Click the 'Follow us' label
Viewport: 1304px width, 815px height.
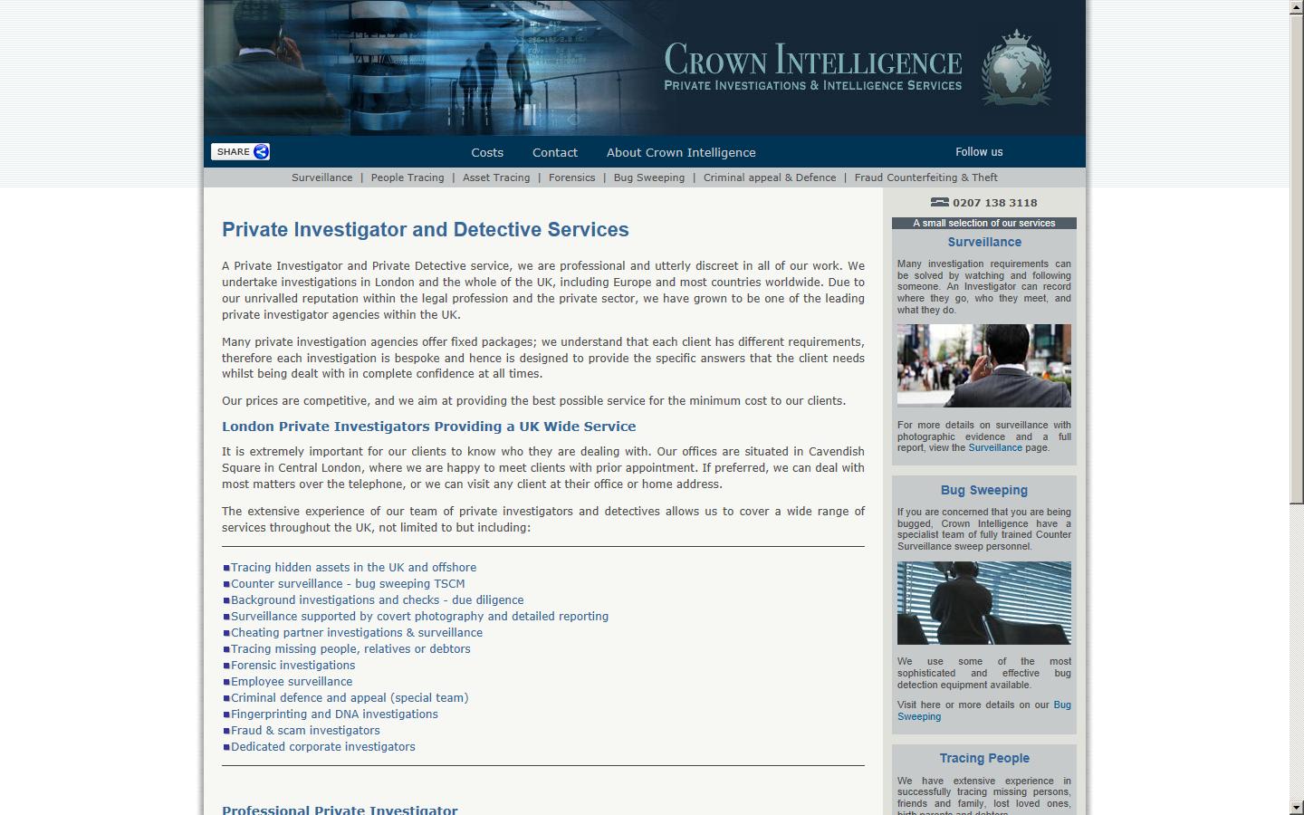979,152
